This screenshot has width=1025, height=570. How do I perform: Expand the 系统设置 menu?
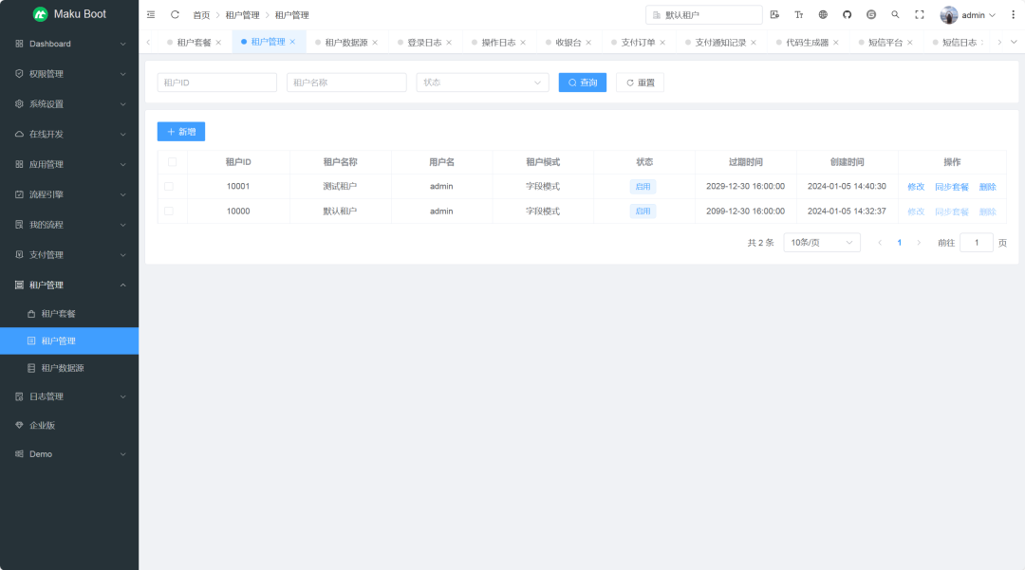pos(69,103)
